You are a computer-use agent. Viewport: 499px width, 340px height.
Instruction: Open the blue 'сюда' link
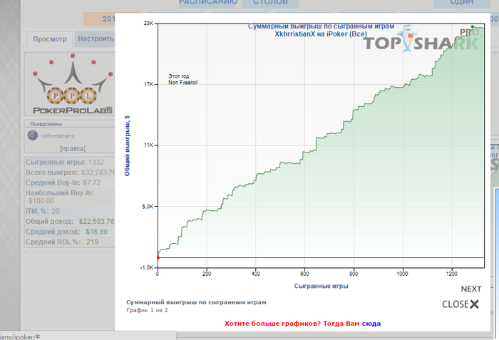(x=371, y=324)
